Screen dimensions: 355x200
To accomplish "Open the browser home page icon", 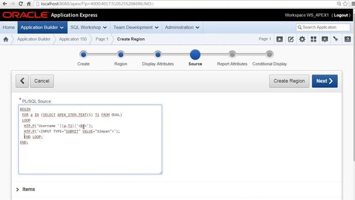I will [x=29, y=4].
